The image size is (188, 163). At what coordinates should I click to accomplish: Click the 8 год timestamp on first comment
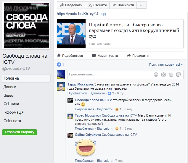pos(120,93)
